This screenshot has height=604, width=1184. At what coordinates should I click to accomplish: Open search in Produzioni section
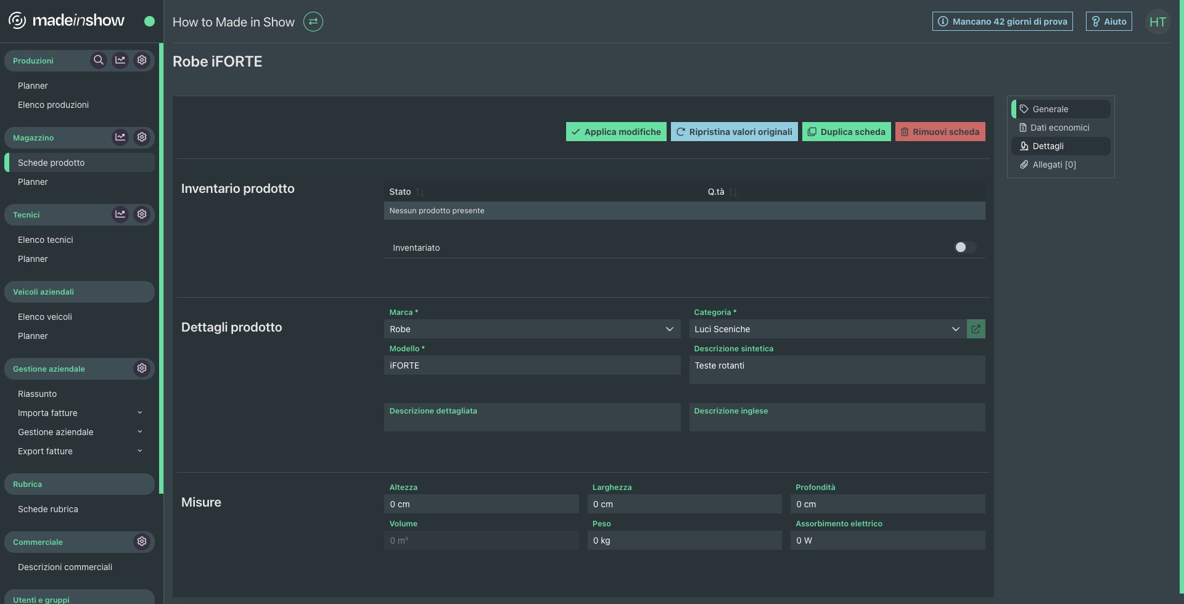click(x=99, y=60)
